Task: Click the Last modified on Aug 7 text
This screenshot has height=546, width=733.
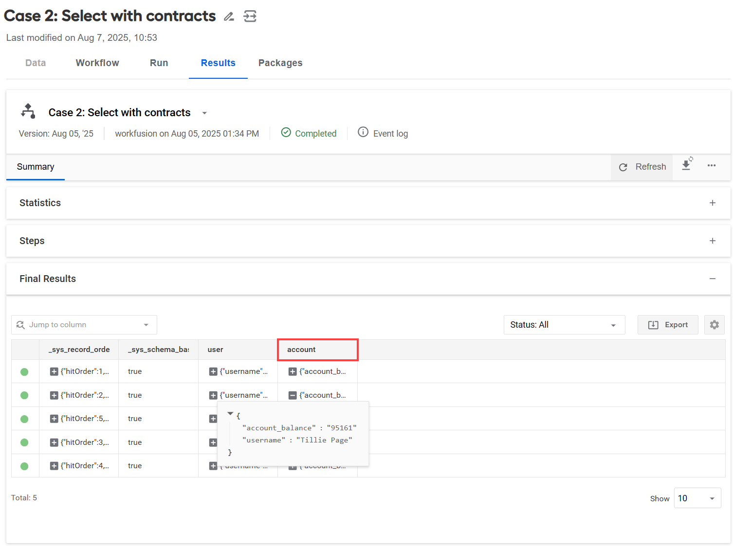Action: click(x=82, y=38)
